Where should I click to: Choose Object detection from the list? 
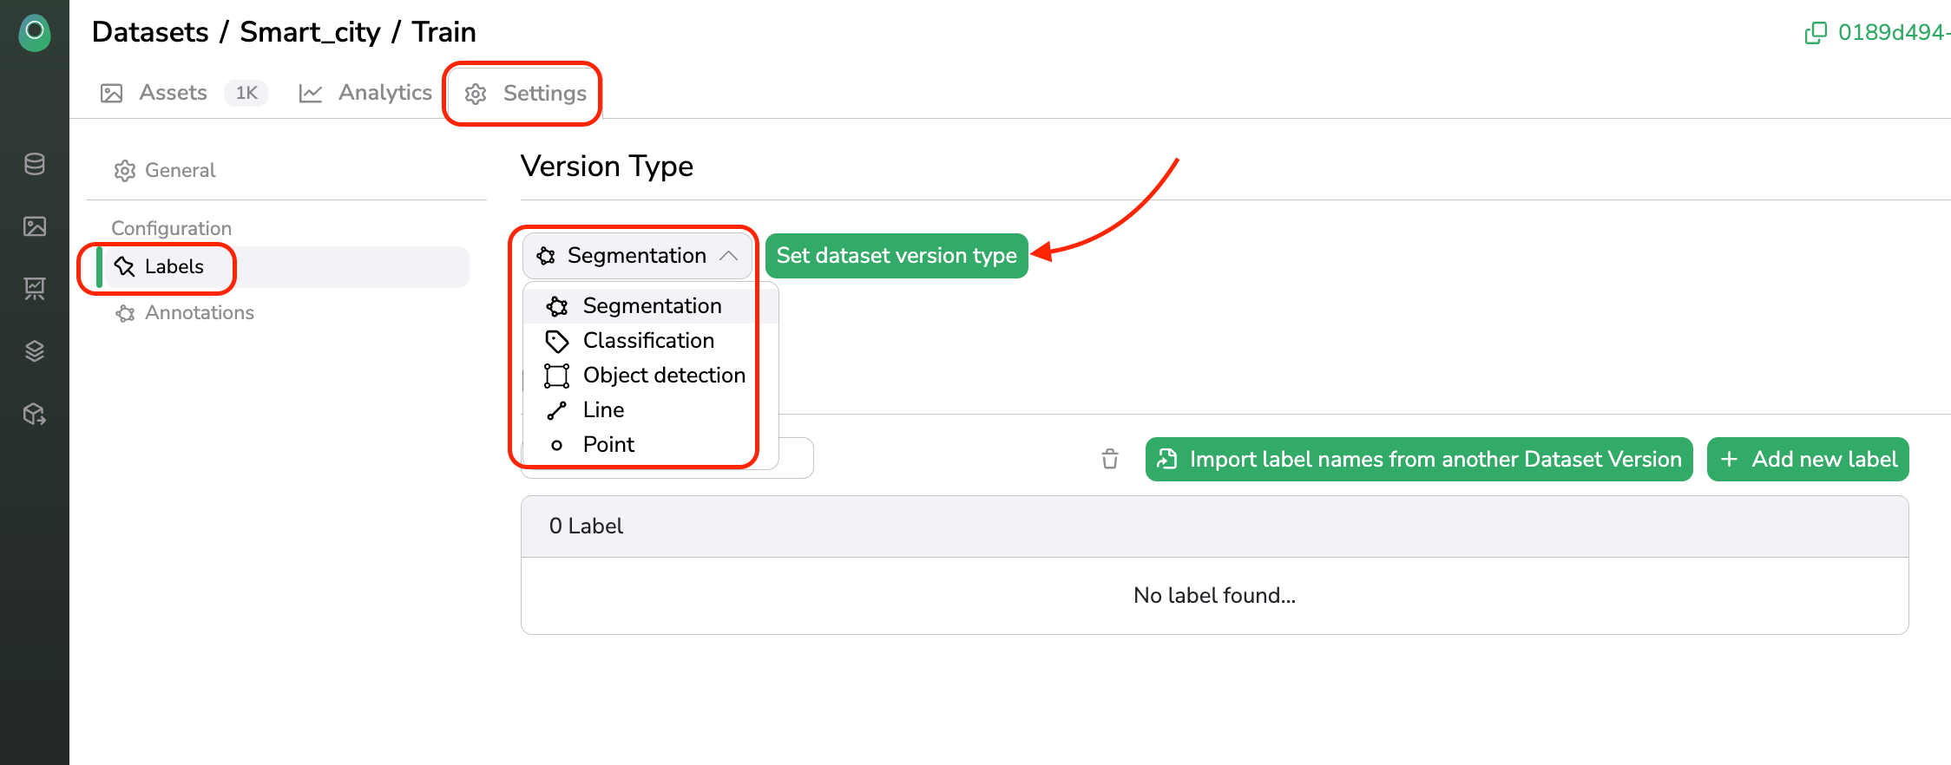pos(664,376)
